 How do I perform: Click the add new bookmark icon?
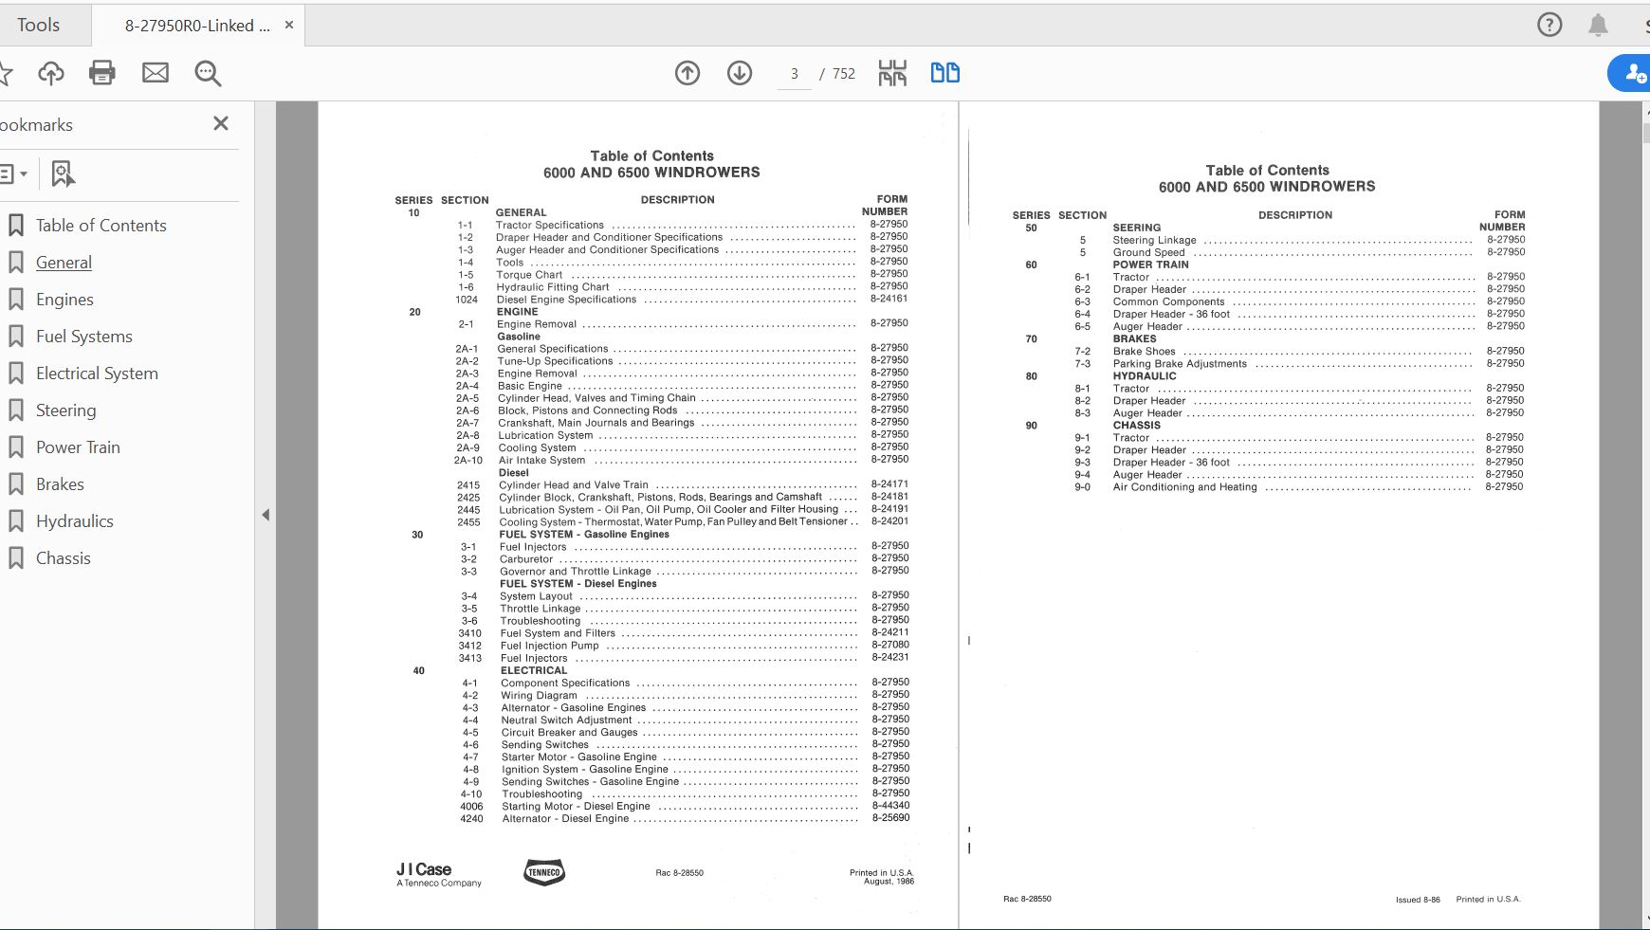(63, 173)
